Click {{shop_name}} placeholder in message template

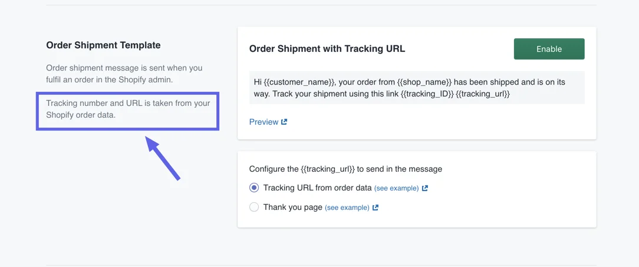point(422,82)
